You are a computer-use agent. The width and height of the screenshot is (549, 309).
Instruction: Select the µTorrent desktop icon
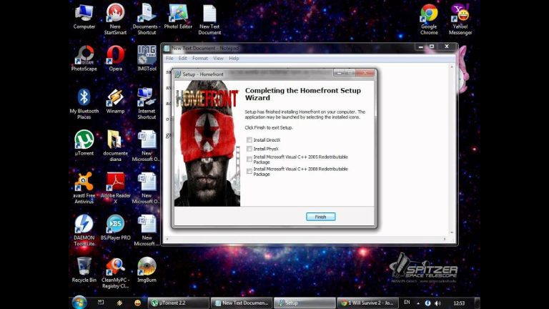tap(84, 143)
